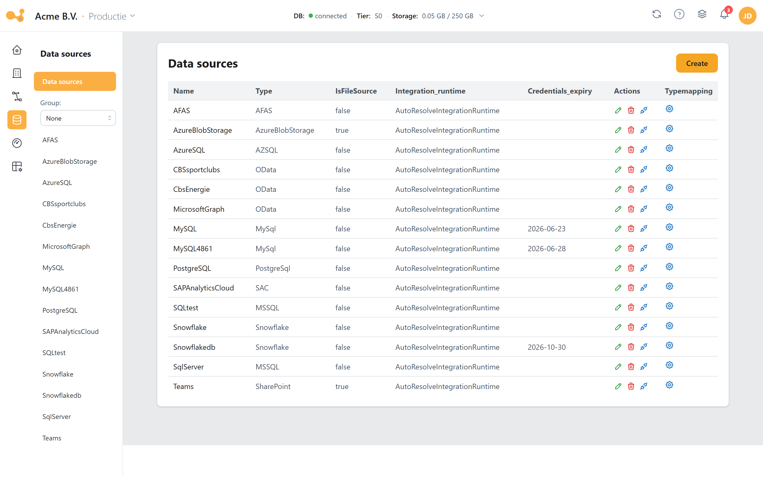This screenshot has width=763, height=477.
Task: Expand the Productie environment dropdown
Action: click(112, 16)
